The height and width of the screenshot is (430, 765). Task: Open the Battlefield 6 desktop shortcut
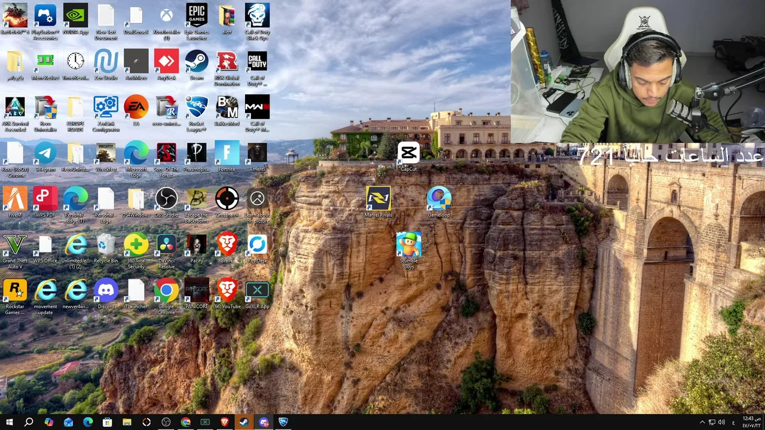[15, 19]
